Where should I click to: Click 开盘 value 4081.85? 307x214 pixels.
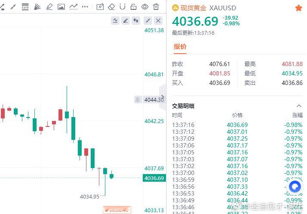tap(220, 73)
